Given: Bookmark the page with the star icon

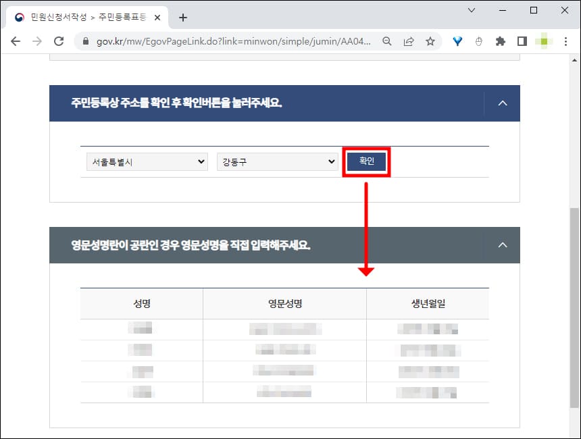Looking at the screenshot, I should 430,41.
